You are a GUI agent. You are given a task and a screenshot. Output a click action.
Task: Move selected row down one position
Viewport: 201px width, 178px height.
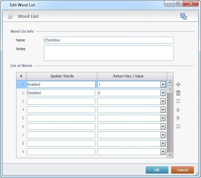pyautogui.click(x=178, y=118)
